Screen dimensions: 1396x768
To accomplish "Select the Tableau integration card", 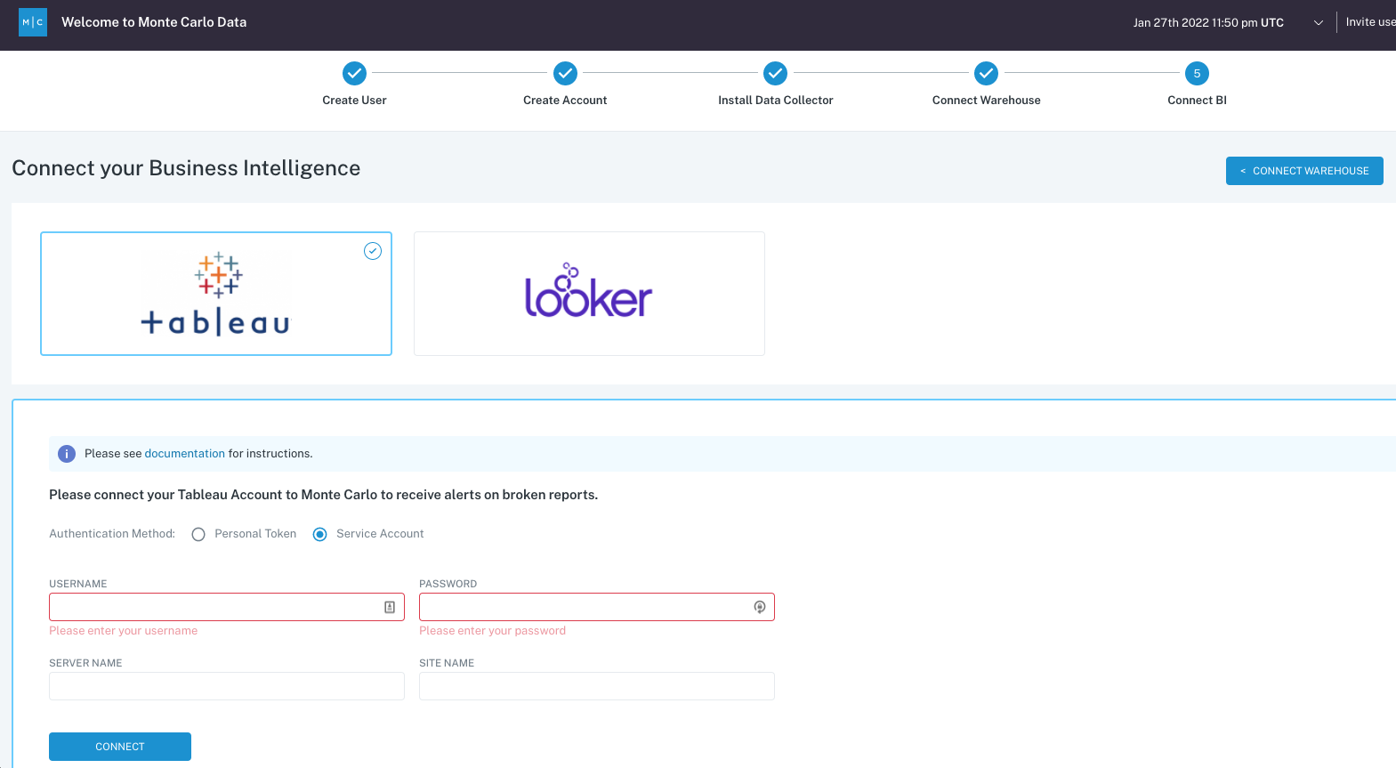I will (216, 294).
